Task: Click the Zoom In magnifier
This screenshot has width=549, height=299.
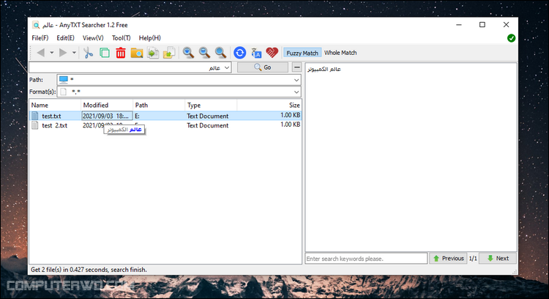Action: click(188, 53)
